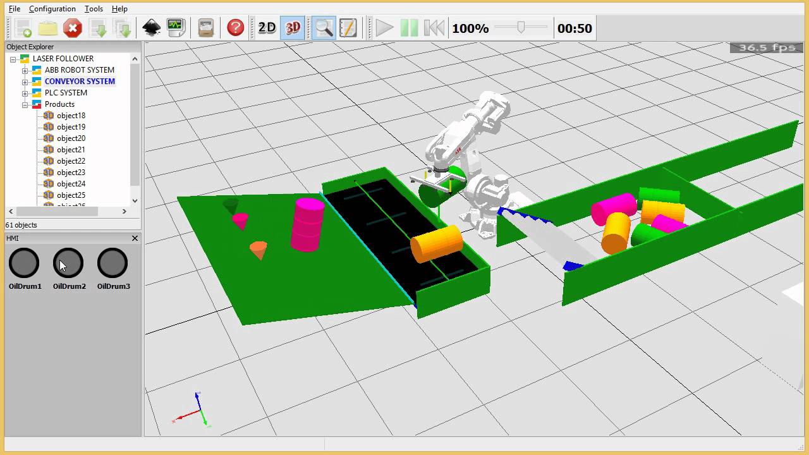
Task: Open the Configuration menu
Action: click(x=52, y=9)
